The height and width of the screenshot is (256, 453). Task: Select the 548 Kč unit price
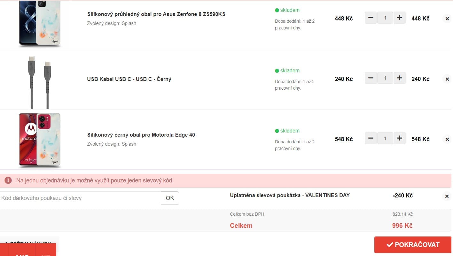pos(344,139)
